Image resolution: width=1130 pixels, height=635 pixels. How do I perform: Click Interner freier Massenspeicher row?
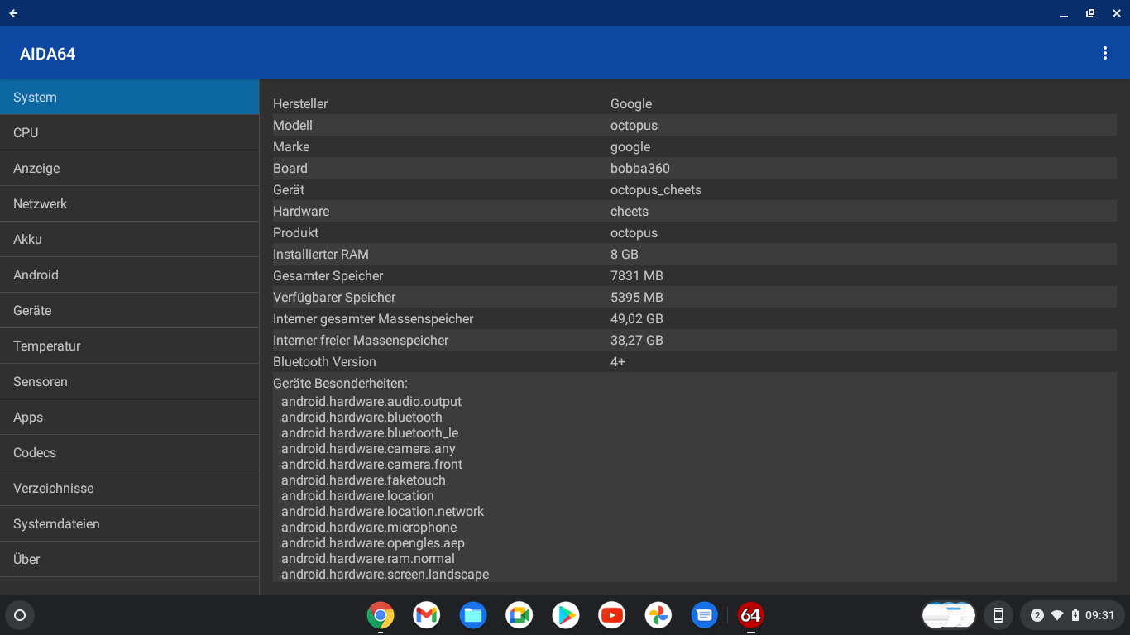(695, 340)
